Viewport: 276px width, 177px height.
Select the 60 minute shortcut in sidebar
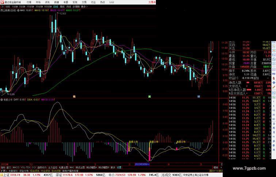(x=274, y=119)
